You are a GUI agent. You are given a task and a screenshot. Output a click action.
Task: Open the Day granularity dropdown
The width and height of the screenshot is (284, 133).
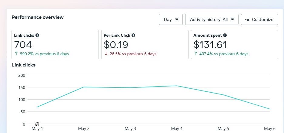point(171,19)
